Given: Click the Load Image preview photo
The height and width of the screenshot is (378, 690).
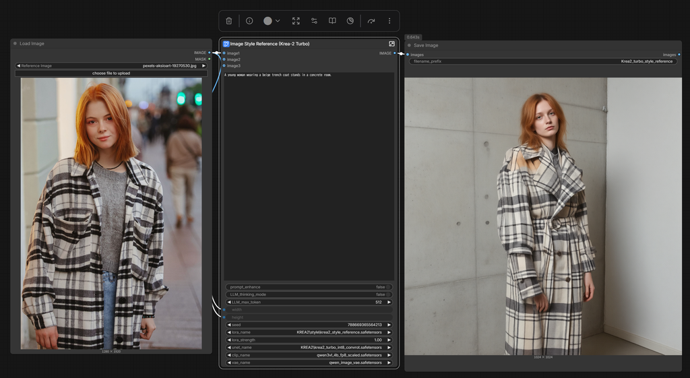Looking at the screenshot, I should coord(111,214).
